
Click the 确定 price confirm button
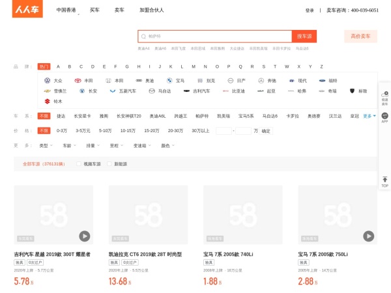(x=266, y=131)
